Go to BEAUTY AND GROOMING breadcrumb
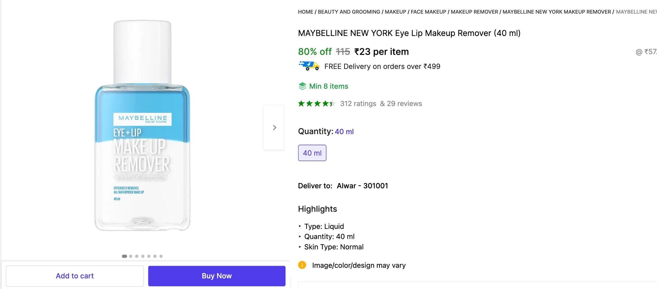The height and width of the screenshot is (289, 657). coord(349,12)
